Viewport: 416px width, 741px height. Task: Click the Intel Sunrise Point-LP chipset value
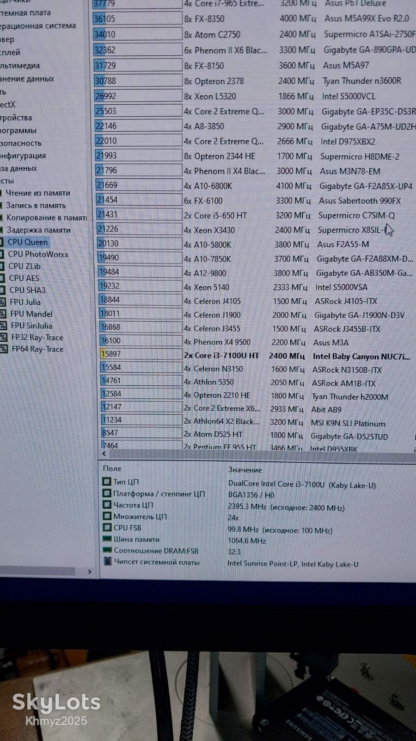pyautogui.click(x=293, y=564)
